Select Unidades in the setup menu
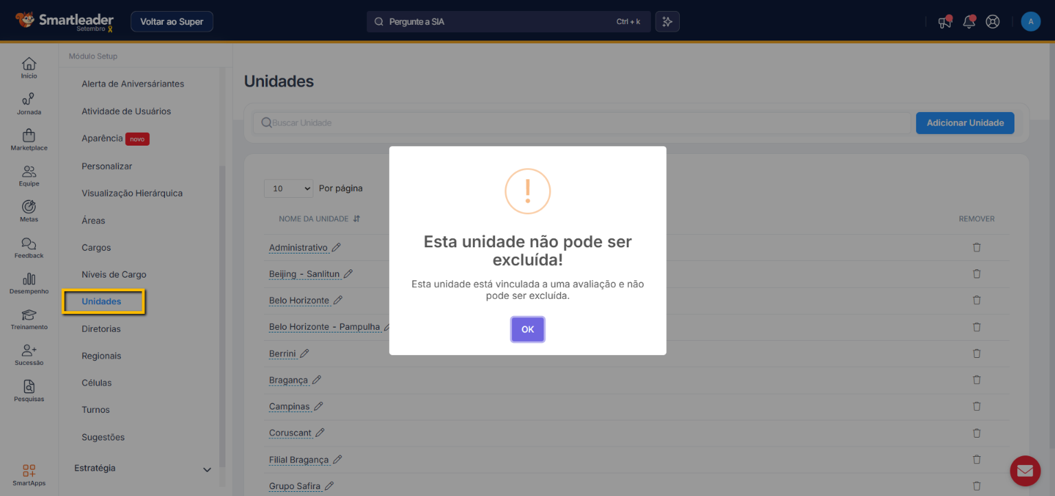 [x=102, y=302]
